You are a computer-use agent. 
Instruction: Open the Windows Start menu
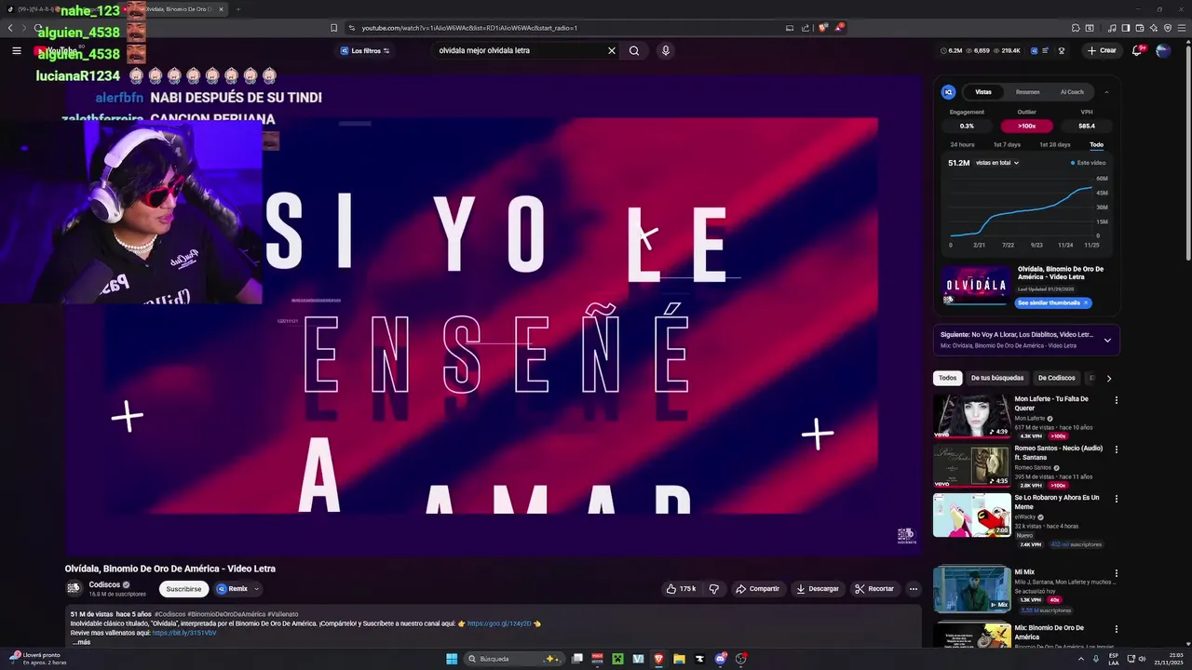pos(452,659)
